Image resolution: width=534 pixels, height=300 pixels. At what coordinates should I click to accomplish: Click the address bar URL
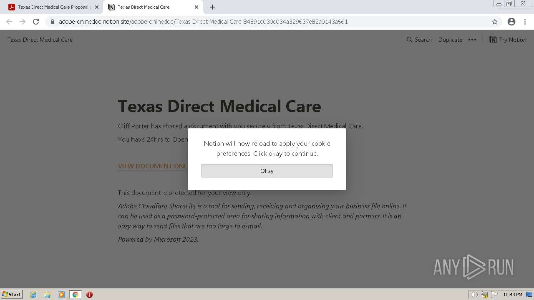(x=203, y=22)
